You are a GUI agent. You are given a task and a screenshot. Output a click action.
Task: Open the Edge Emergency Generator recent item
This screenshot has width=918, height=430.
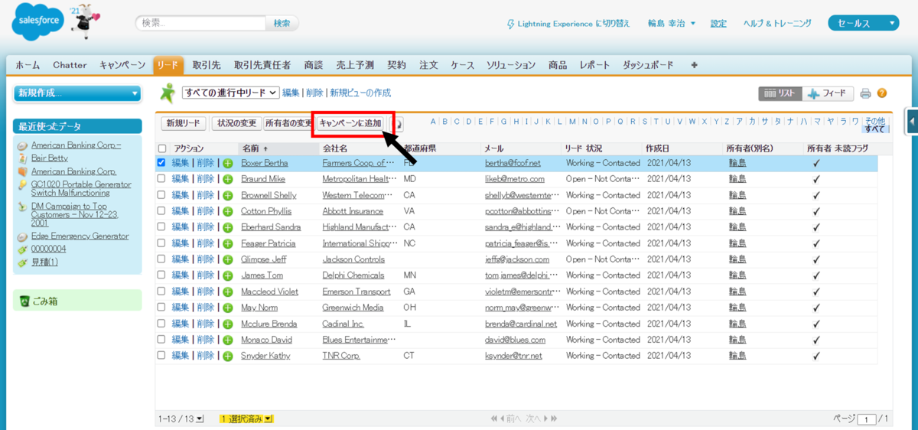click(x=80, y=236)
